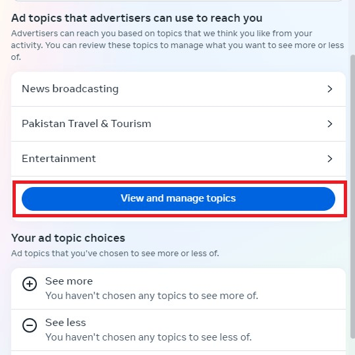Choose the Entertainment ad topic label
Viewport: 355px width, 355px height.
(59, 159)
